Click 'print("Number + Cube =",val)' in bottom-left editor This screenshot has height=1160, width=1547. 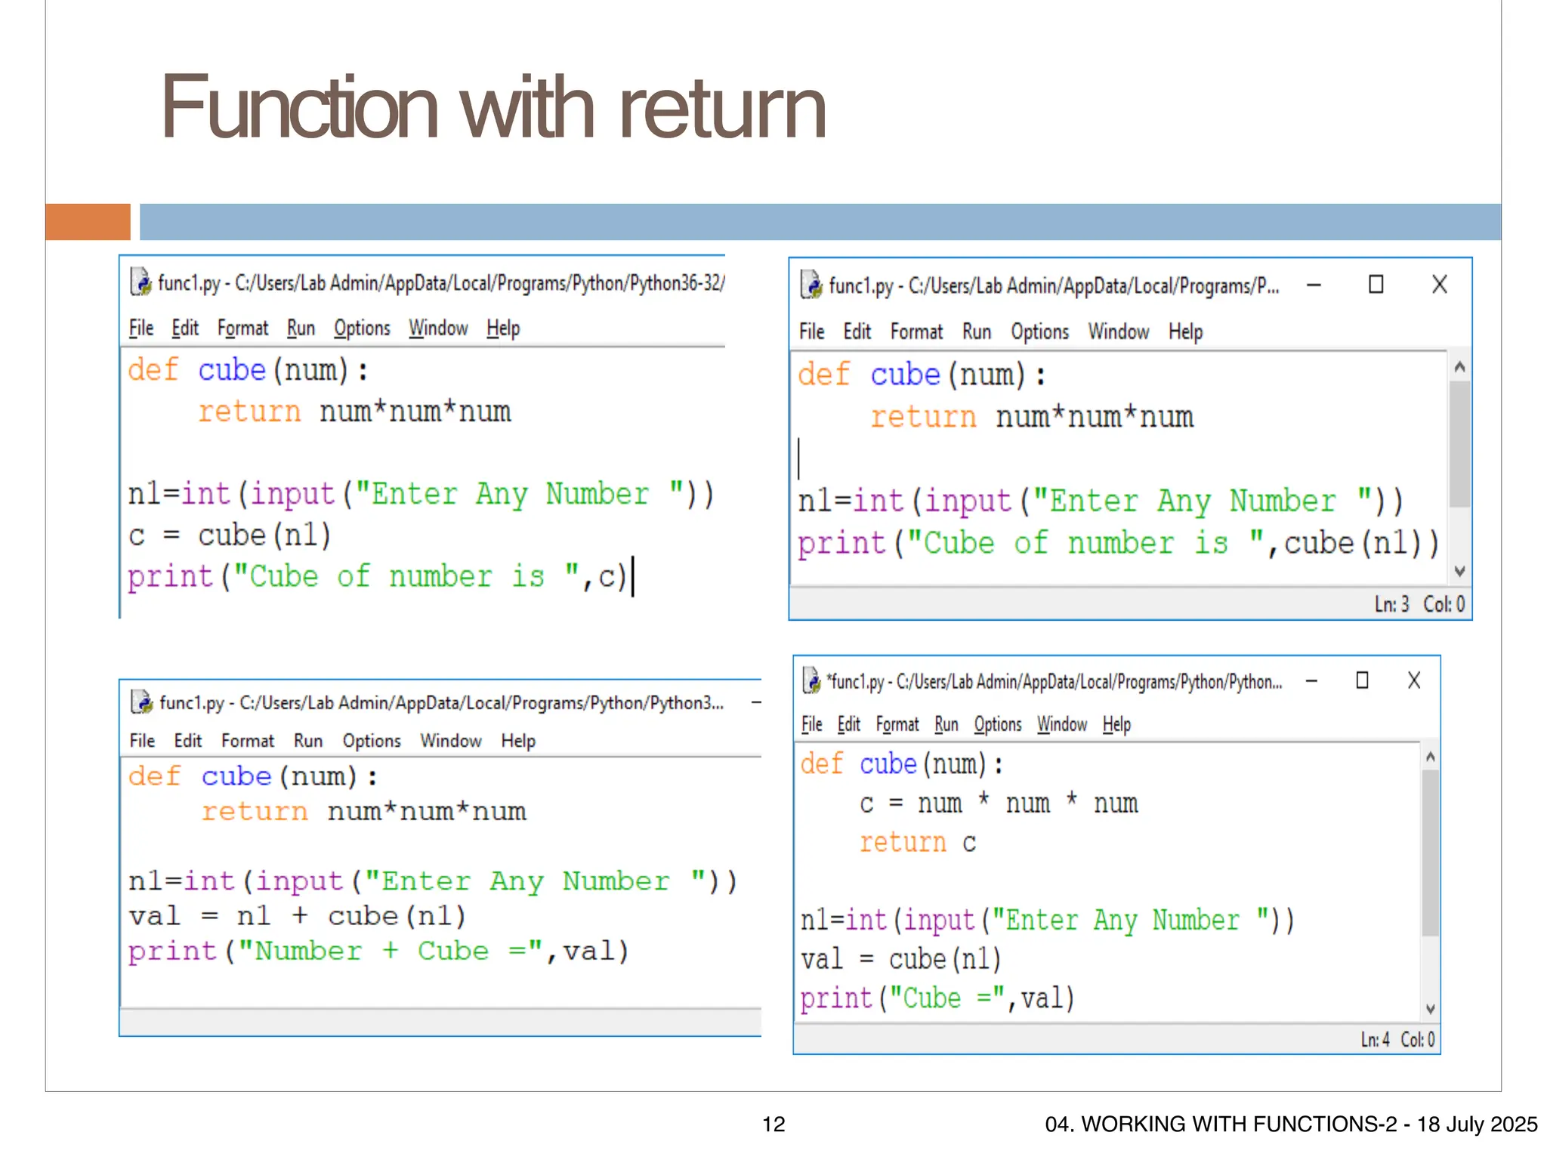(378, 952)
